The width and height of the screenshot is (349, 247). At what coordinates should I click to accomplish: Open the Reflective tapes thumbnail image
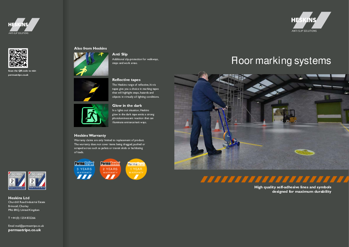pos(91,89)
